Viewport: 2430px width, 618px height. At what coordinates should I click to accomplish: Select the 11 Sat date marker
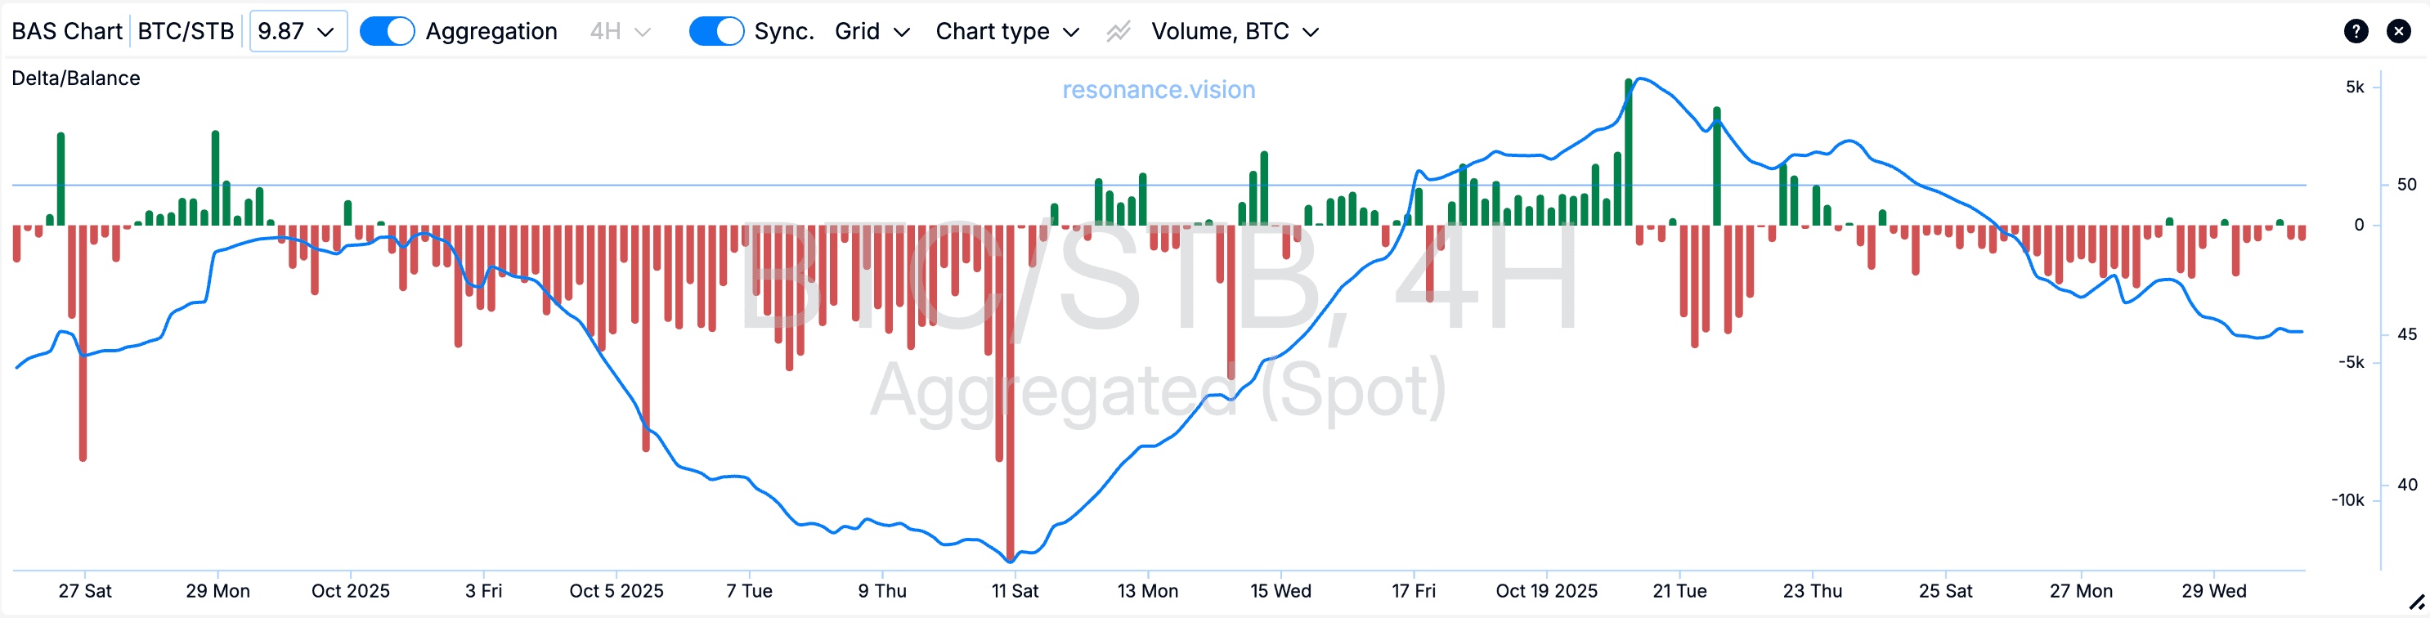[x=1015, y=591]
